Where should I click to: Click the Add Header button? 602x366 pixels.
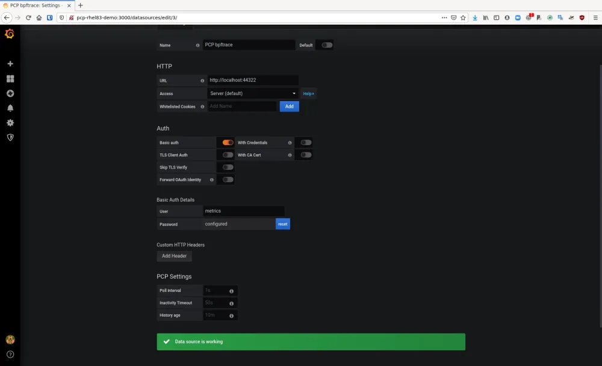(x=174, y=256)
